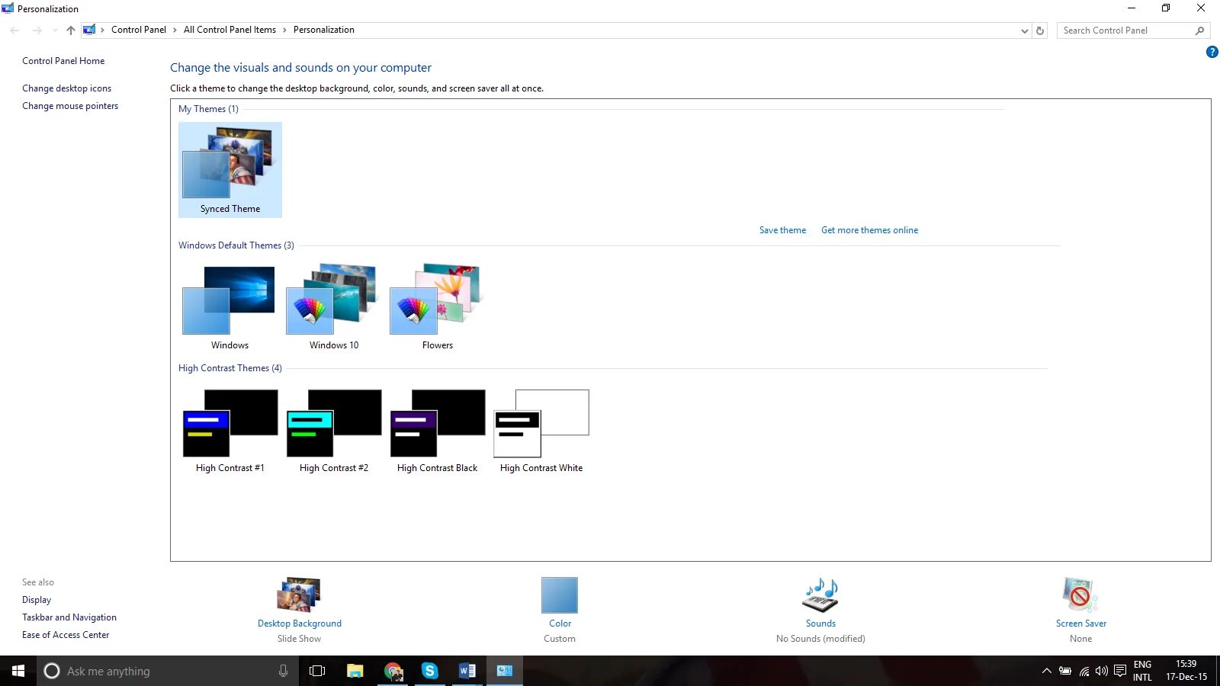The height and width of the screenshot is (686, 1220).
Task: Click the Sounds label link
Action: coord(820,623)
